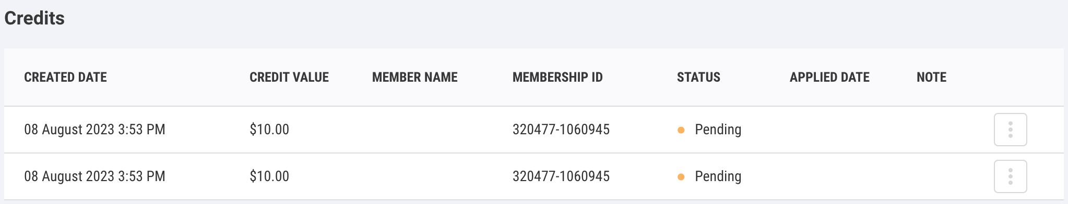Click the MEMBERSHIP ID column header

pos(557,78)
